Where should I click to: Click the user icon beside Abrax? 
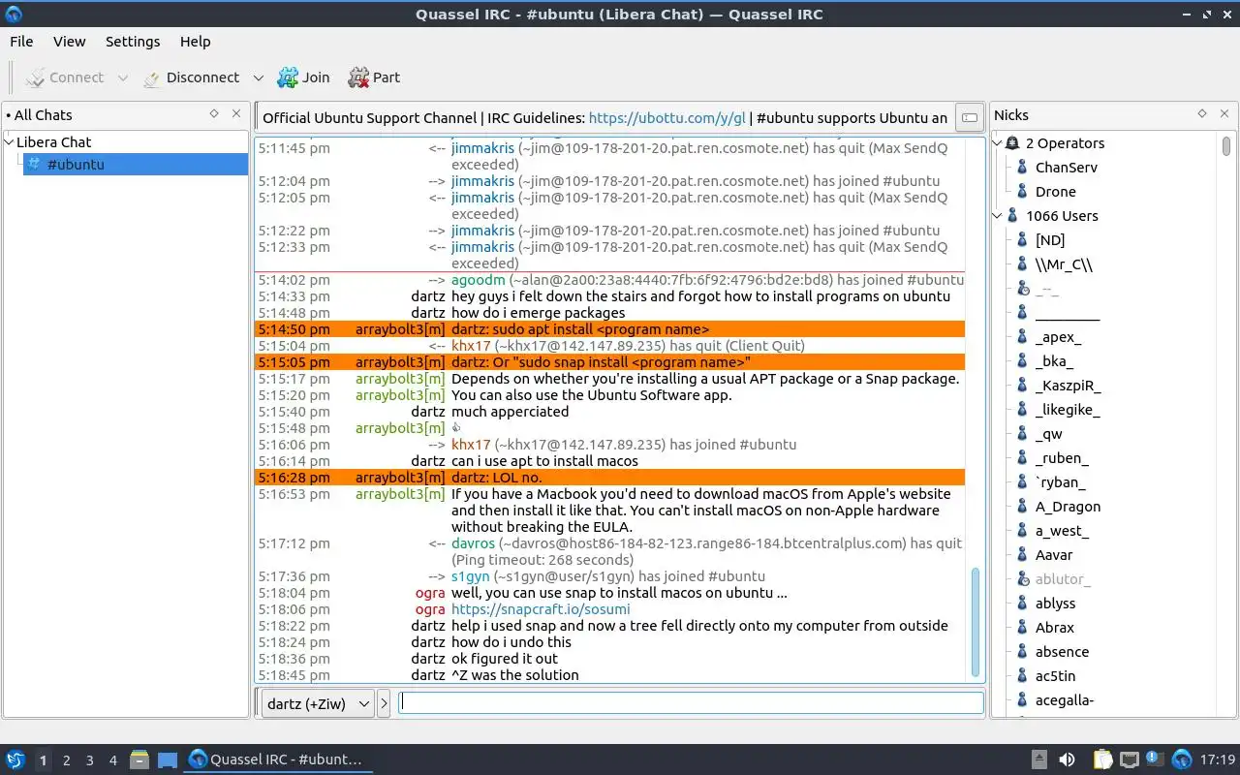pyautogui.click(x=1022, y=628)
